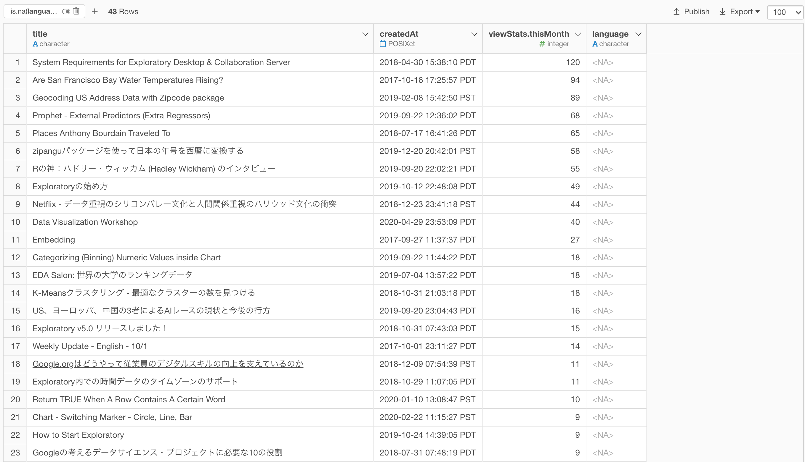Open the createdAt column dropdown menu
Screen dimensions: 805x462
pos(474,34)
